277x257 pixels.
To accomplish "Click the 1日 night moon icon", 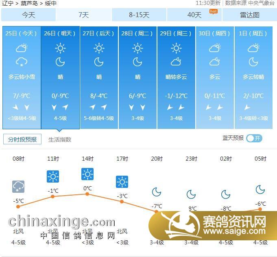I will [253, 62].
